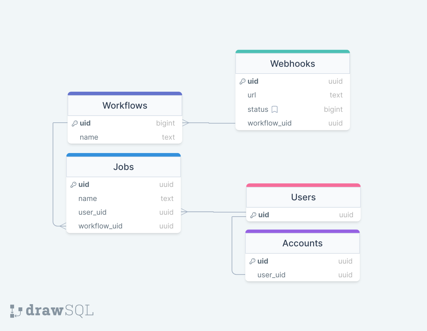Click the drawSQL wordmark text
The height and width of the screenshot is (331, 427).
click(60, 311)
